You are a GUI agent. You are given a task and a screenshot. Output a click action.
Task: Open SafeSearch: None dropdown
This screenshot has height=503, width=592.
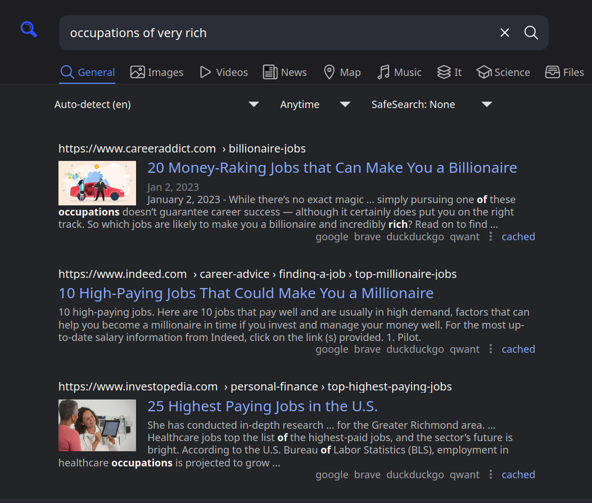coord(432,104)
